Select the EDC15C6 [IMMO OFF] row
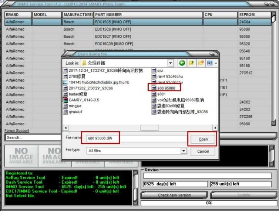Screen dimensions: 279x211 [138, 29]
